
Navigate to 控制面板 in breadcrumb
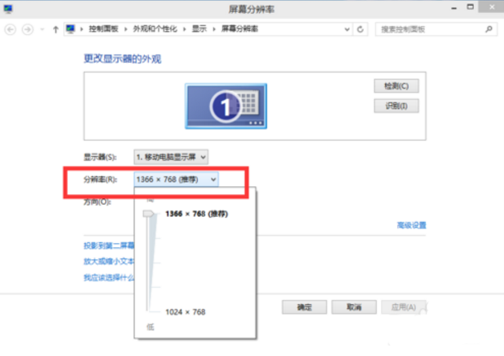point(103,29)
